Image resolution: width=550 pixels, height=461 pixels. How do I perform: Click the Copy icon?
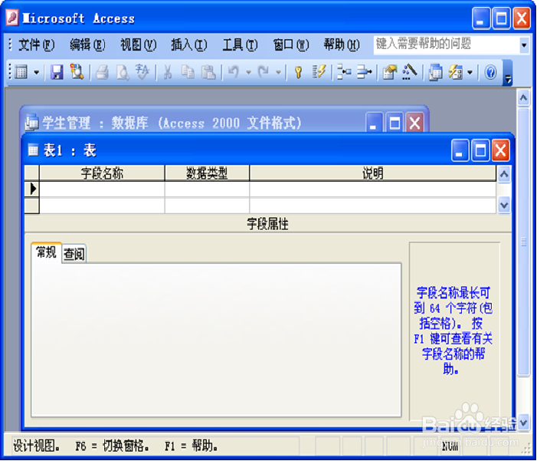pyautogui.click(x=188, y=72)
